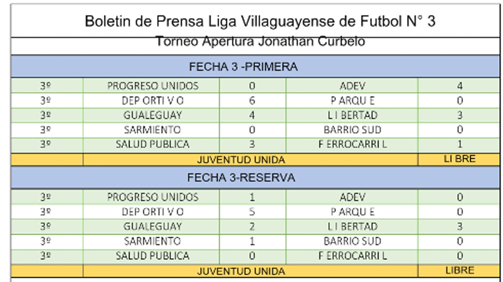Click the FECHA 3-RESERVA section header
The height and width of the screenshot is (282, 503).
[x=241, y=178]
